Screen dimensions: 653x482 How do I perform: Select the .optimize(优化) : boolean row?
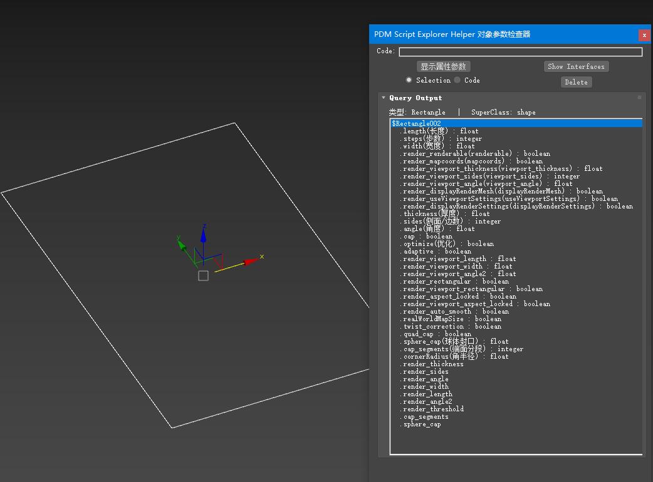click(516, 244)
